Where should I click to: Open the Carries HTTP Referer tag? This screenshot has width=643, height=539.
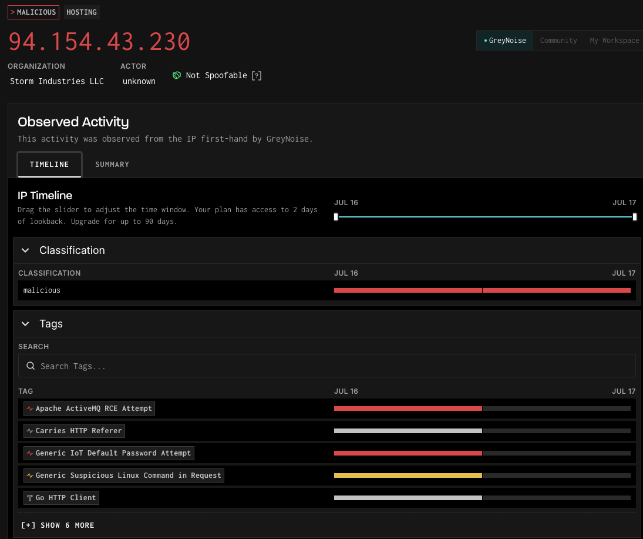(74, 431)
